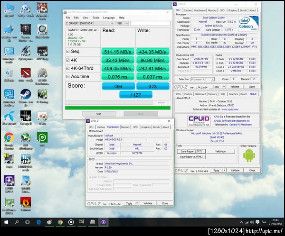Click the total score 1127 box

(x=136, y=95)
